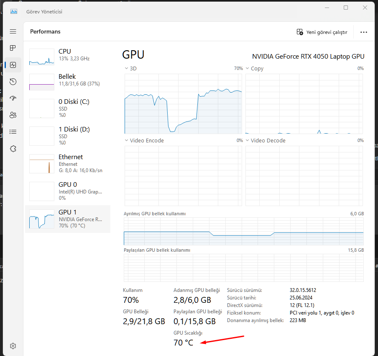Screen dimensions: 378x356
Task: Click the GPU Sıcaklığı label
Action: tap(188, 333)
